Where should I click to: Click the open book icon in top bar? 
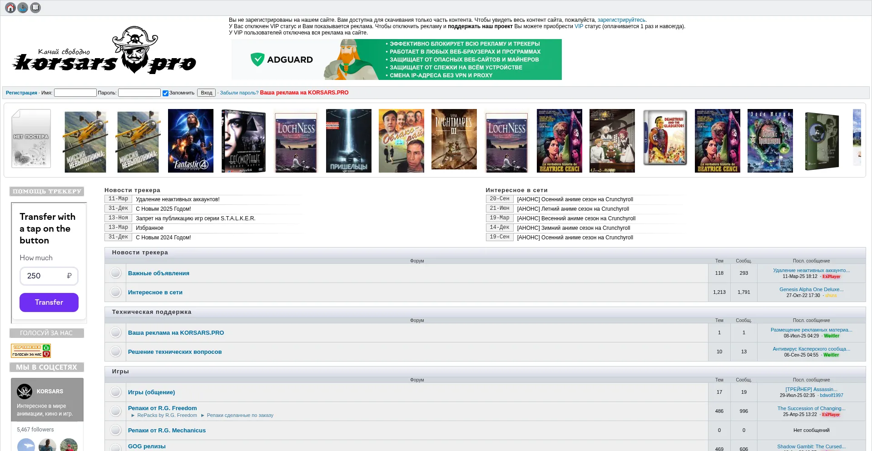35,8
